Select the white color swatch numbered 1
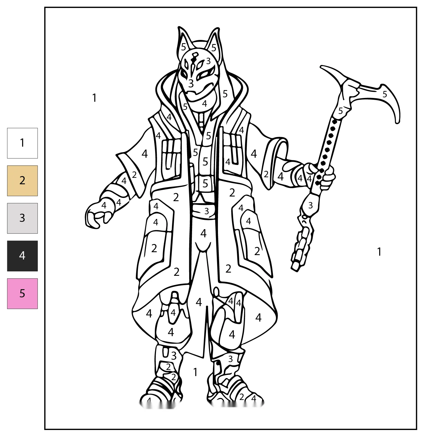The height and width of the screenshot is (437, 424). point(22,143)
